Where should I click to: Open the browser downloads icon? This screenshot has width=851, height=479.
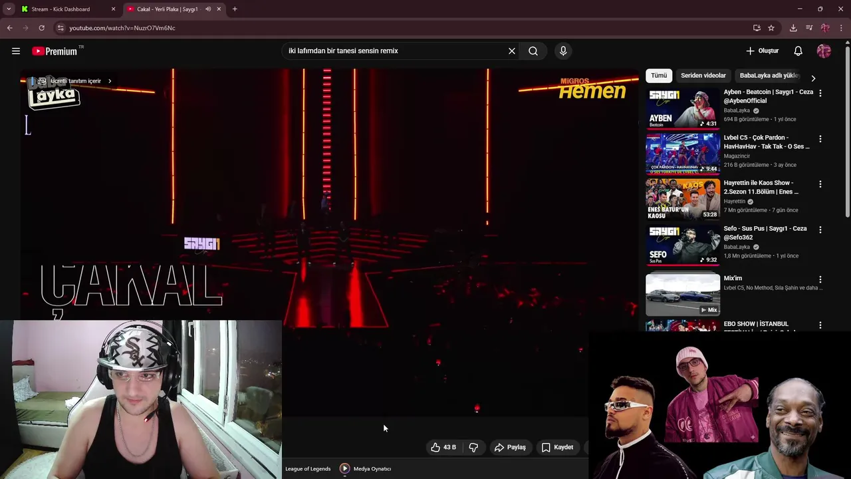(x=793, y=28)
